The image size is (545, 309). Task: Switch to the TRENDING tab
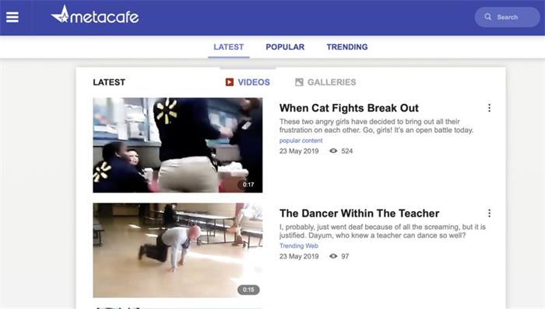pos(347,47)
